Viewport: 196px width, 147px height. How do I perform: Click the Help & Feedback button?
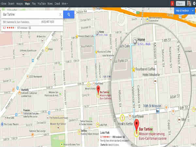tap(182, 11)
